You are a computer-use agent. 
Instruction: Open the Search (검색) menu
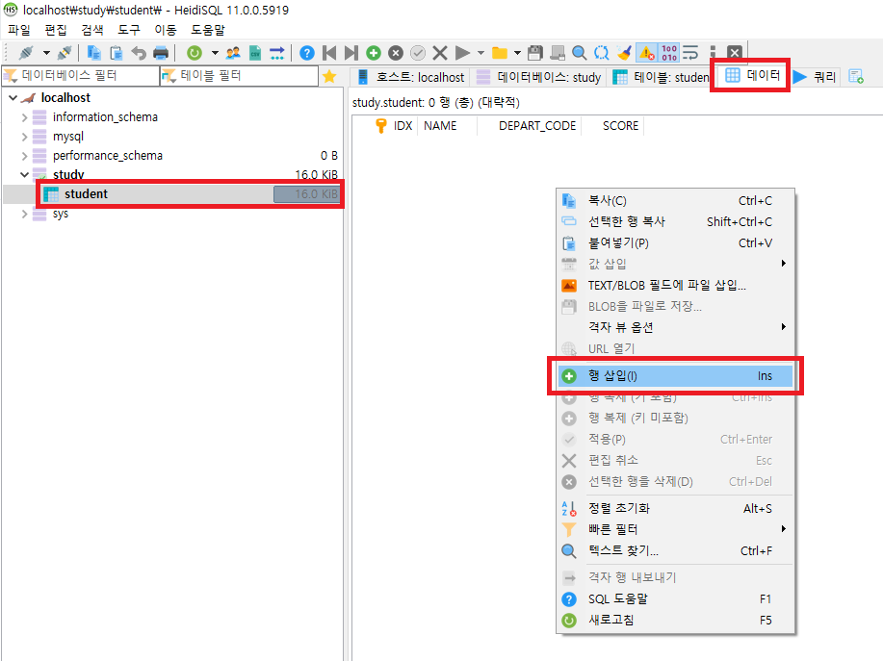92,30
